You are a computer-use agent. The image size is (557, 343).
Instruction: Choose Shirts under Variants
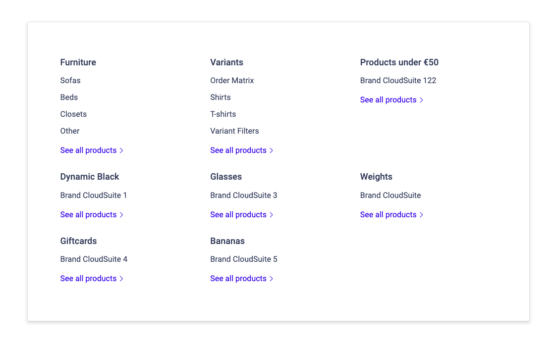tap(221, 97)
